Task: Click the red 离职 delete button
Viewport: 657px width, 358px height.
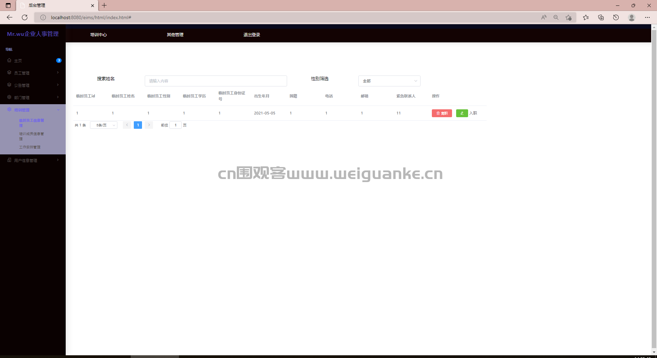Action: (x=442, y=113)
